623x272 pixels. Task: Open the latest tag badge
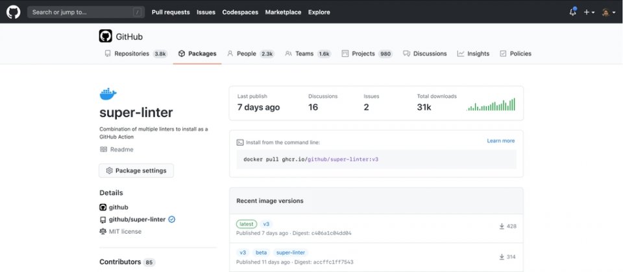(247, 224)
